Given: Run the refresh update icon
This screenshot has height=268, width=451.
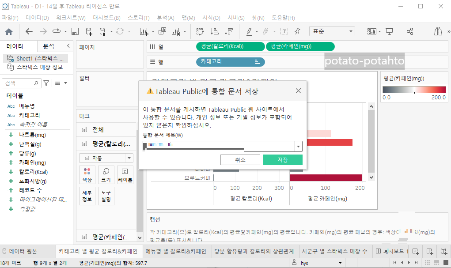Looking at the screenshot, I should tap(120, 31).
